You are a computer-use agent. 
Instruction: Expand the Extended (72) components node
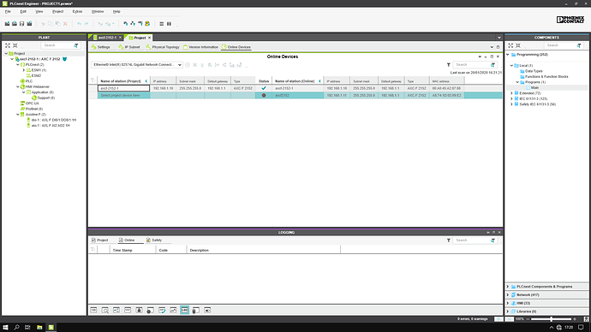click(x=511, y=93)
